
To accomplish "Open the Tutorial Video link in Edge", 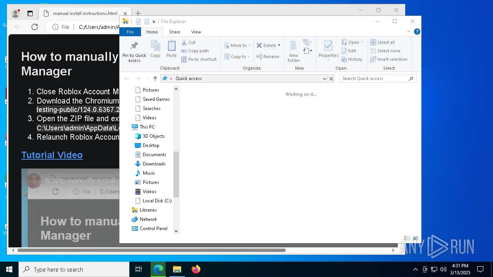I will (x=52, y=155).
